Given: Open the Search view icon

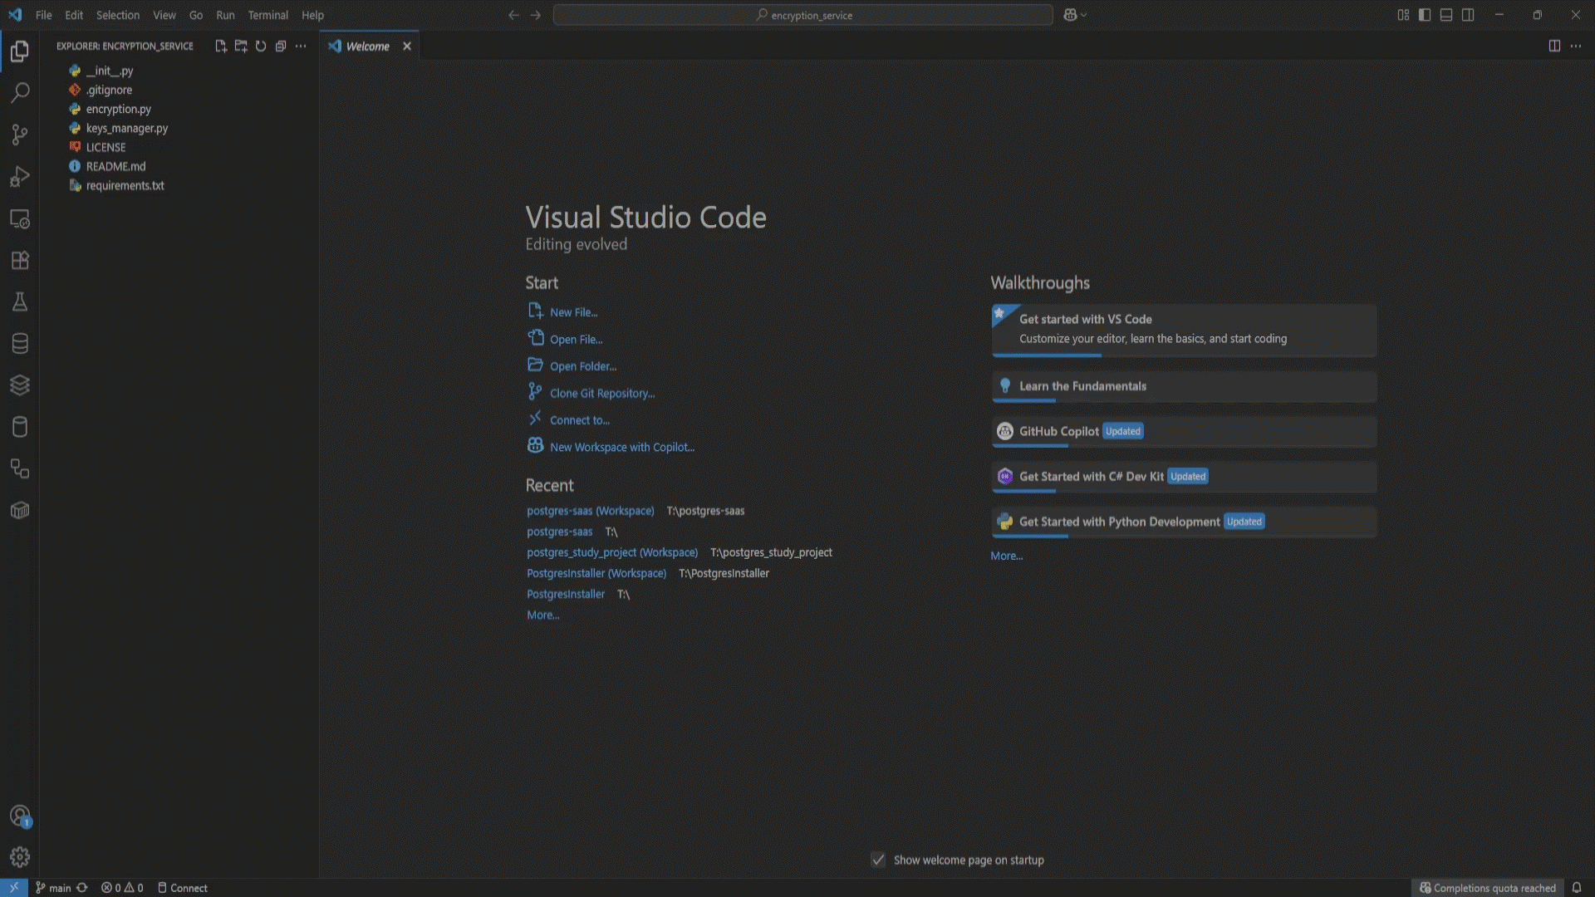Looking at the screenshot, I should (x=20, y=93).
